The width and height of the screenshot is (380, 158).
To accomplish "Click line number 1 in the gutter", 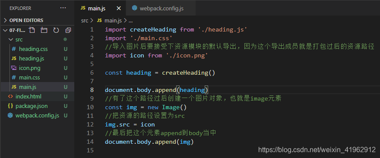I will click(x=92, y=30).
